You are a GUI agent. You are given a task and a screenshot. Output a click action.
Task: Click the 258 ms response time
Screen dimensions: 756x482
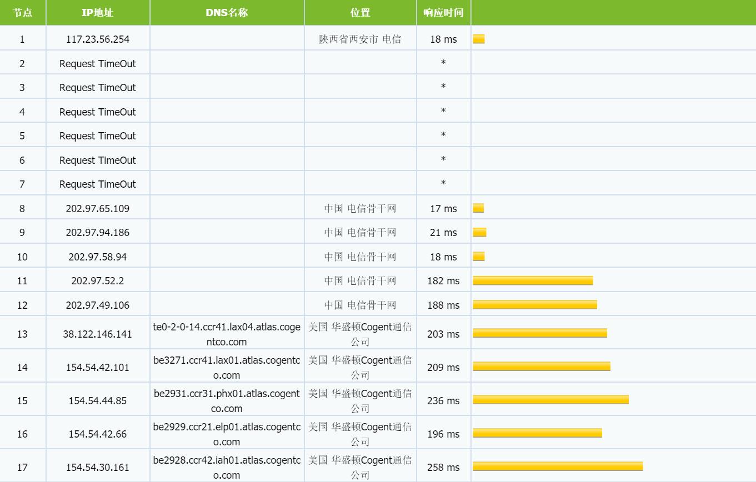click(x=443, y=468)
